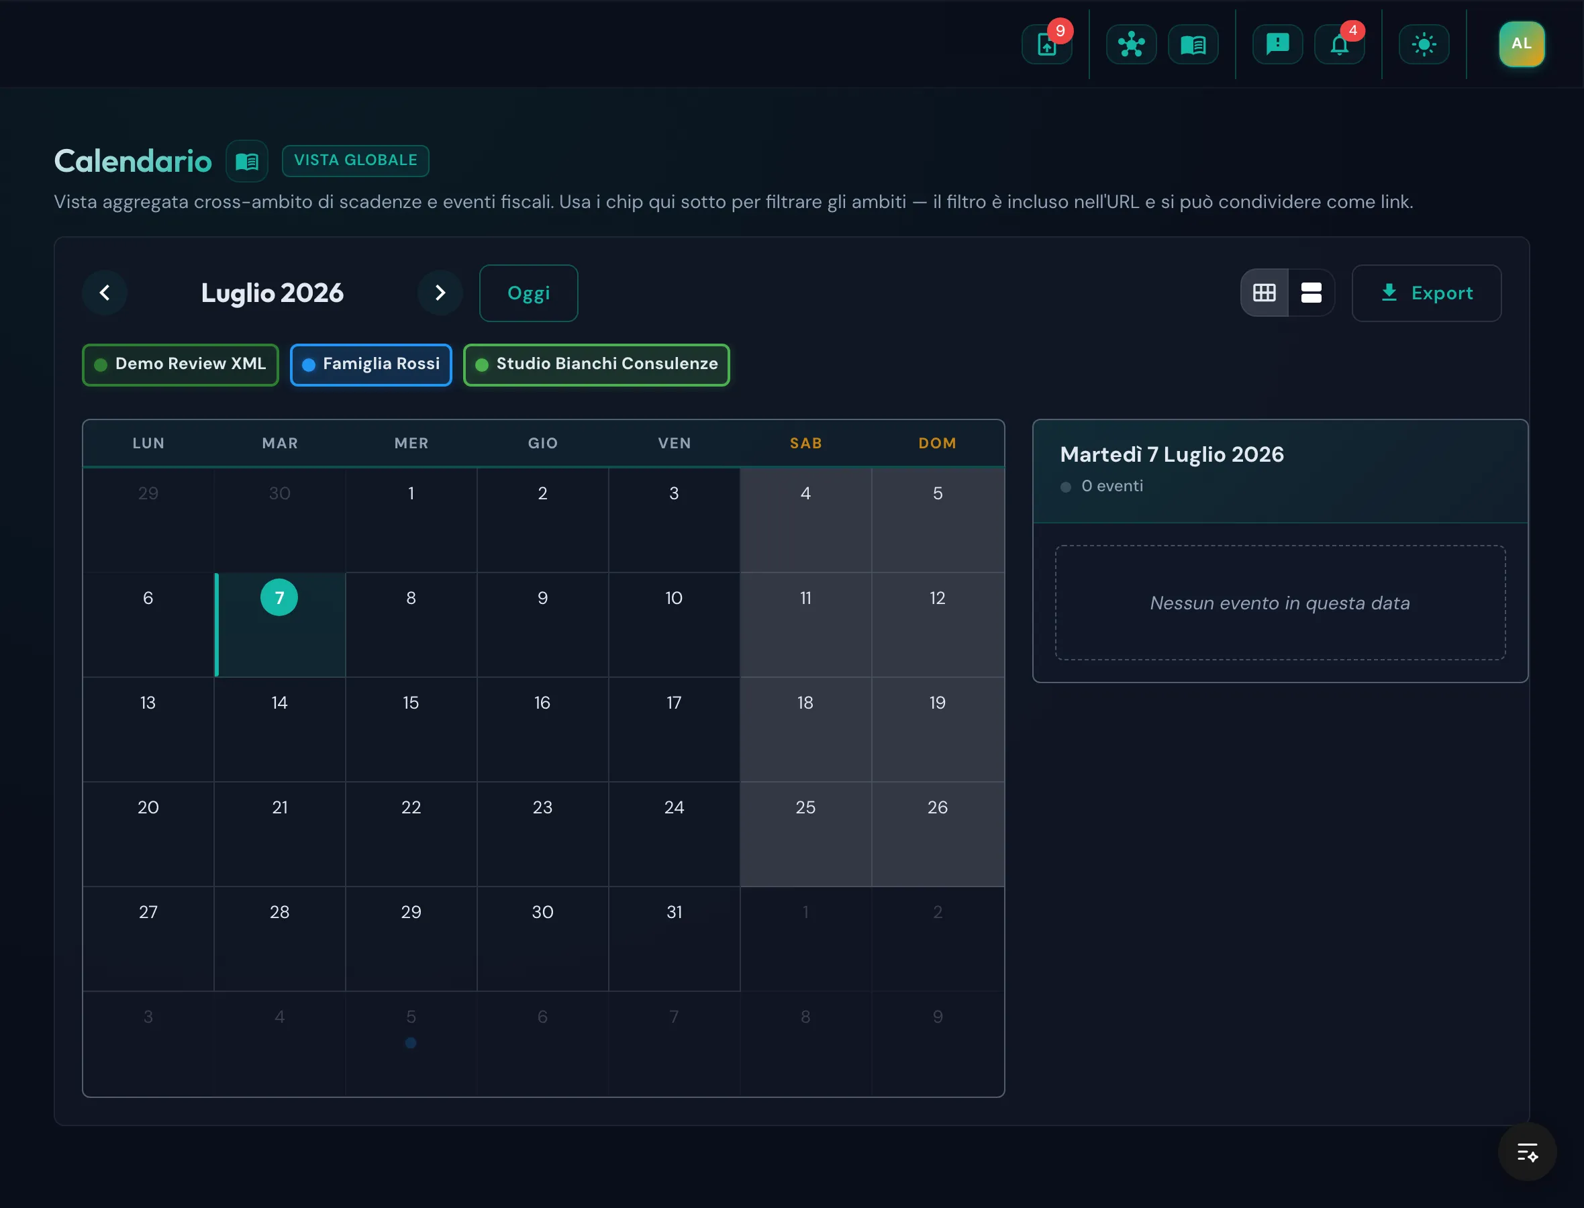Toggle the Famiglia Rossi filter chip
The width and height of the screenshot is (1584, 1208).
point(371,364)
